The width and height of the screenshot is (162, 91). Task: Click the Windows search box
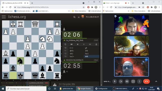pyautogui.click(x=26, y=89)
